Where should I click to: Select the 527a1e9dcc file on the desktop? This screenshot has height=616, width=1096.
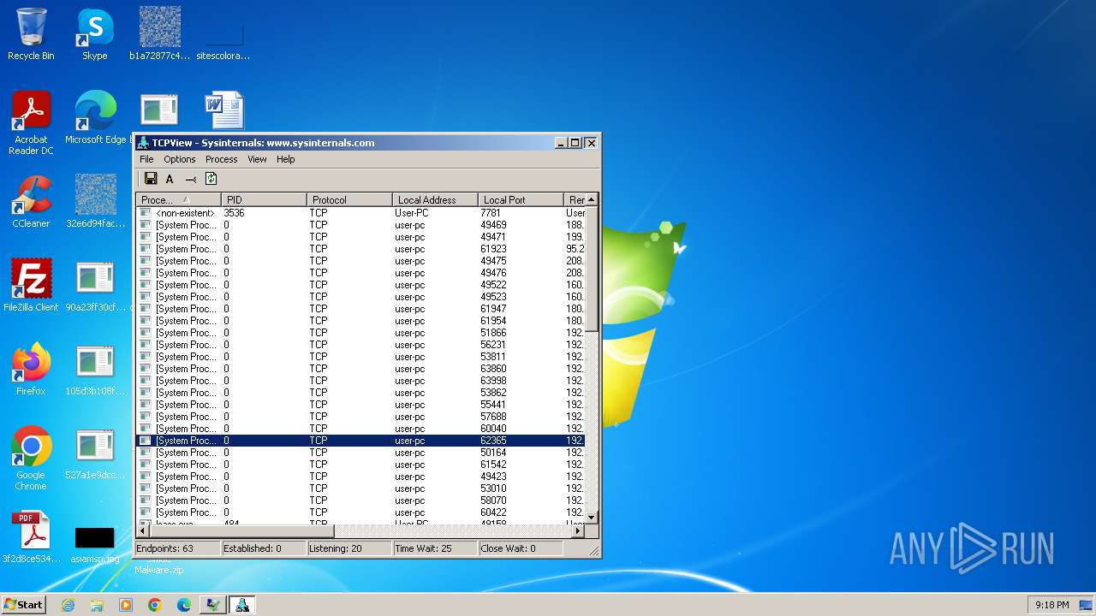click(x=95, y=453)
